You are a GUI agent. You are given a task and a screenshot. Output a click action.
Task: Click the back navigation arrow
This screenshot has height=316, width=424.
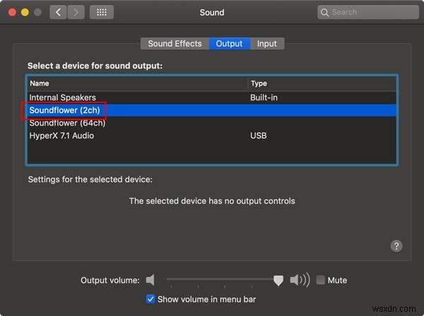[58, 12]
